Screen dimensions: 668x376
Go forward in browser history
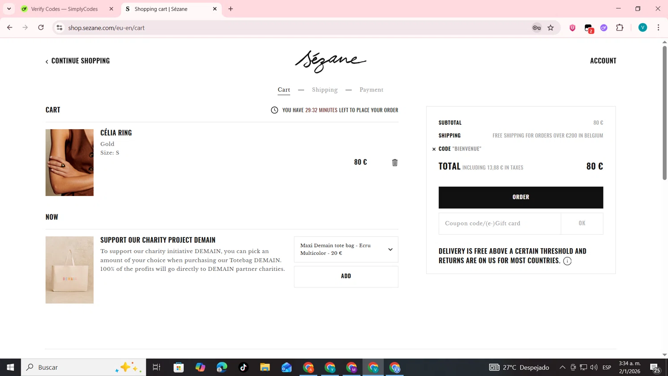coord(25,28)
